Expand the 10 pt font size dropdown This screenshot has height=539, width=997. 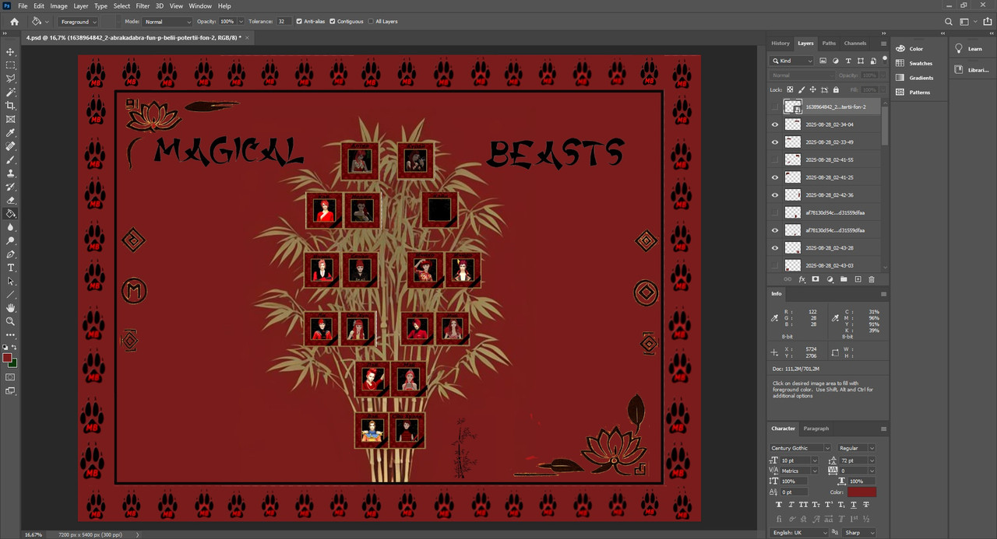(815, 460)
